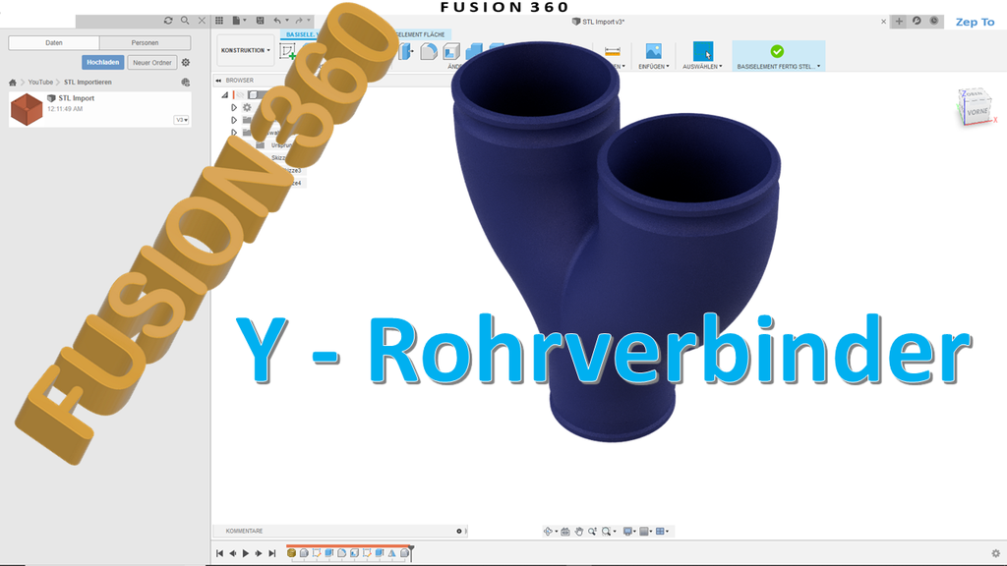Image resolution: width=1007 pixels, height=566 pixels.
Task: Open grid and snaps settings
Action: [x=645, y=532]
